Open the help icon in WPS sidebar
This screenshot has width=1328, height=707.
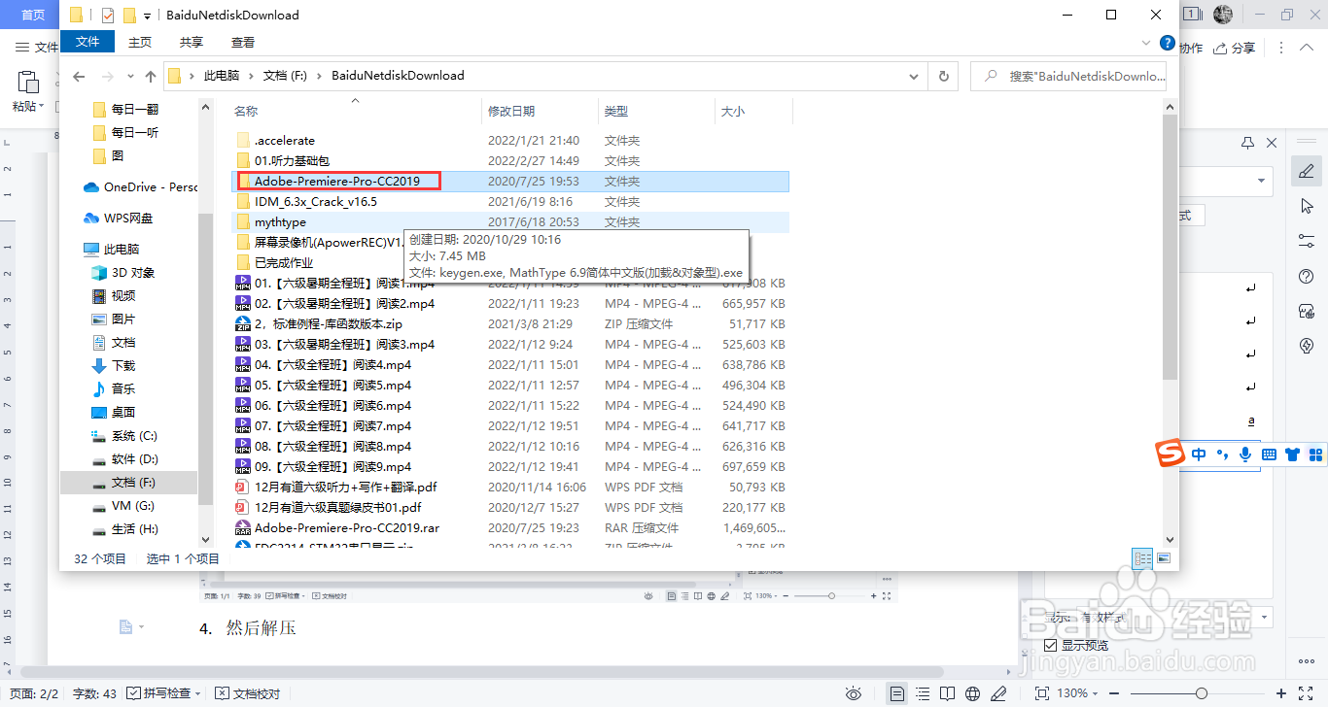pos(1307,277)
